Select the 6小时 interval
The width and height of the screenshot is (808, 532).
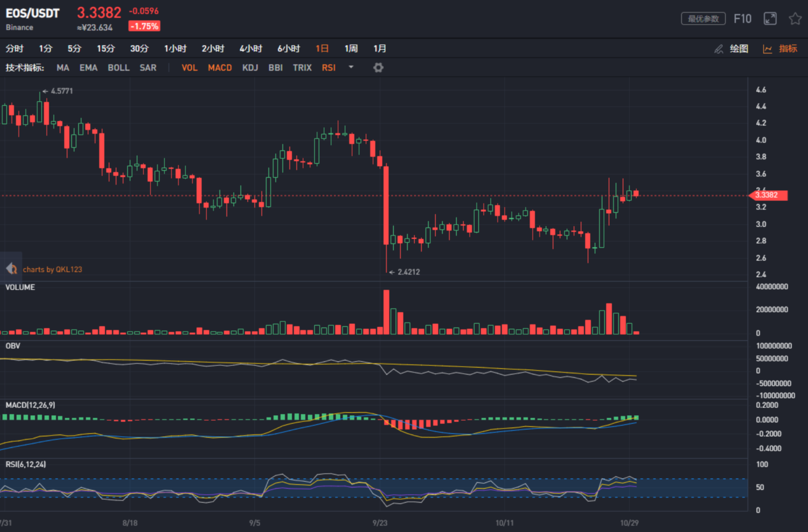(x=289, y=49)
